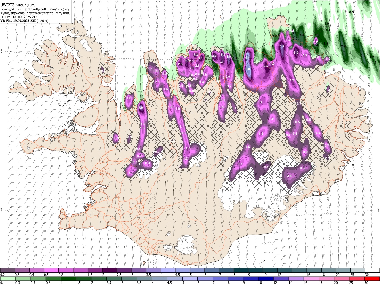The height and width of the screenshot is (285, 380).
Task: Click the medium green 0.5–0.8 swatch in lower legend
Action: 38,278
